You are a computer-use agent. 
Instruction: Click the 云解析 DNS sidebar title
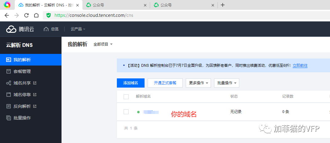click(19, 45)
